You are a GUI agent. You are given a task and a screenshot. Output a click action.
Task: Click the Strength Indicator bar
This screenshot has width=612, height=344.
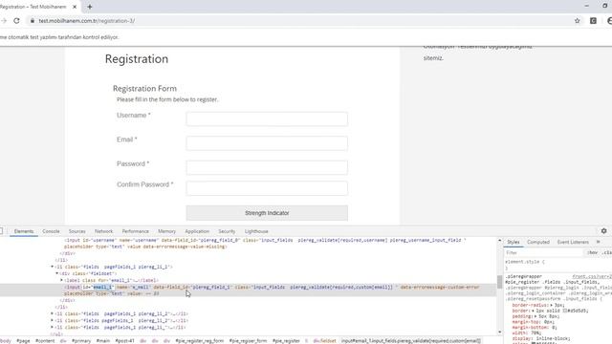tap(267, 213)
